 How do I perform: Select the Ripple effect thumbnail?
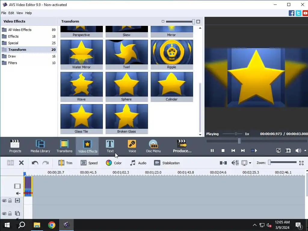[172, 55]
